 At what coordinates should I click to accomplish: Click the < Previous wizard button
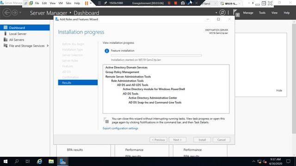158,140
